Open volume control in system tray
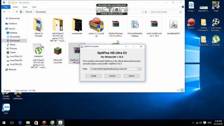 click(x=201, y=123)
